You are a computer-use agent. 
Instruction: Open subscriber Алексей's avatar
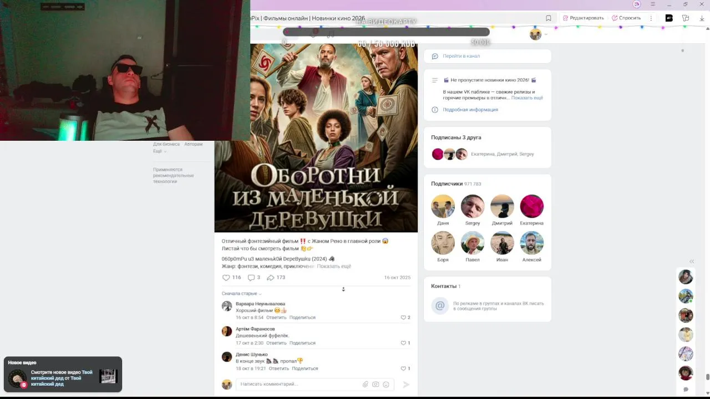531,243
